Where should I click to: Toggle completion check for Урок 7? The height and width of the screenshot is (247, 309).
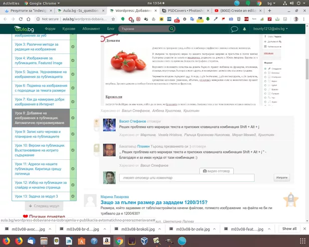click(73, 102)
